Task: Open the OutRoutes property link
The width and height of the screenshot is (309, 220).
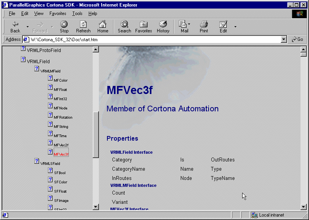Action: [223, 160]
